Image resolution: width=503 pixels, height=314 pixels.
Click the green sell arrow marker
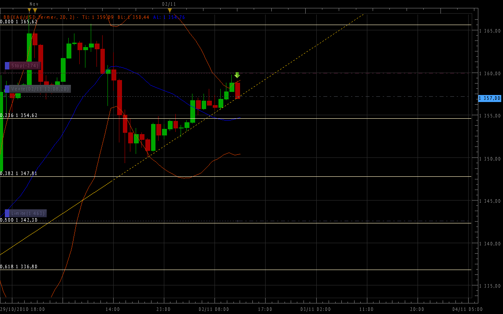point(237,75)
